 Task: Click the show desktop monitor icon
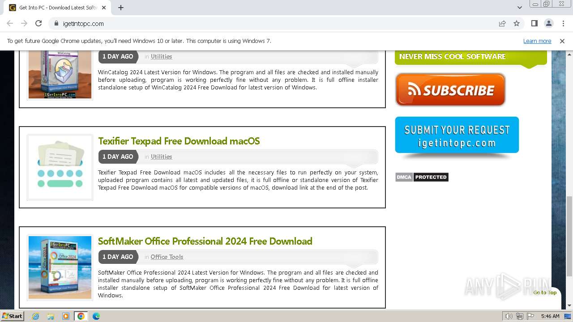(x=568, y=316)
